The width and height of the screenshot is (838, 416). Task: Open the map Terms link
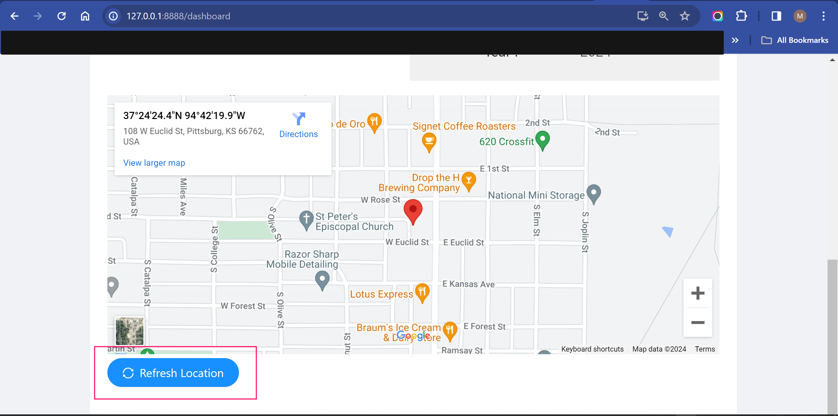pyautogui.click(x=705, y=349)
